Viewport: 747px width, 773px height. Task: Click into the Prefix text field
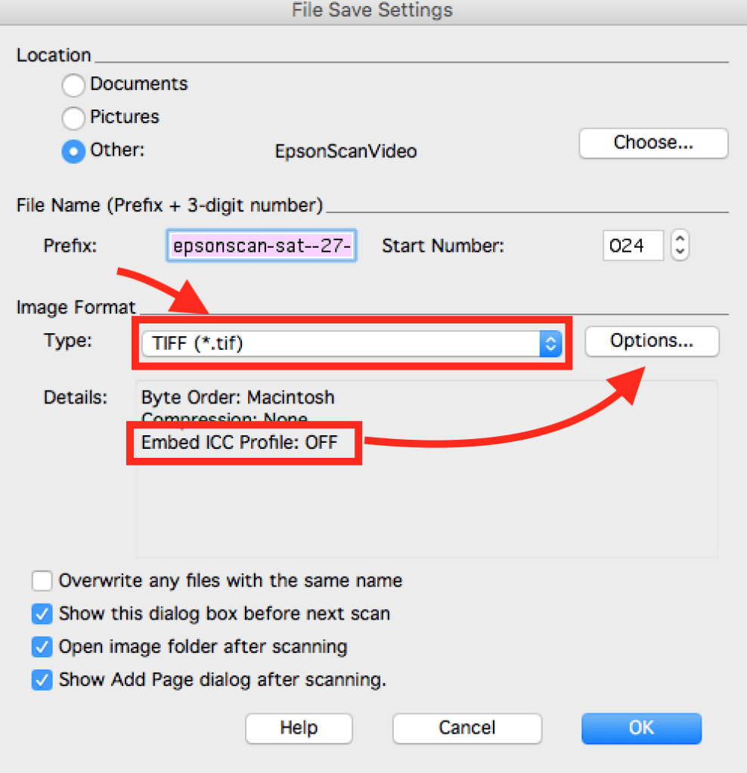pos(262,246)
